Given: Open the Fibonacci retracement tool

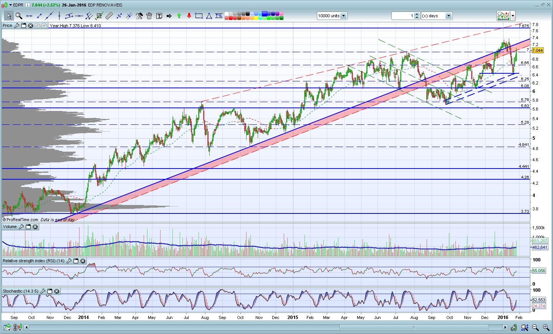Looking at the screenshot, I should [x=99, y=16].
